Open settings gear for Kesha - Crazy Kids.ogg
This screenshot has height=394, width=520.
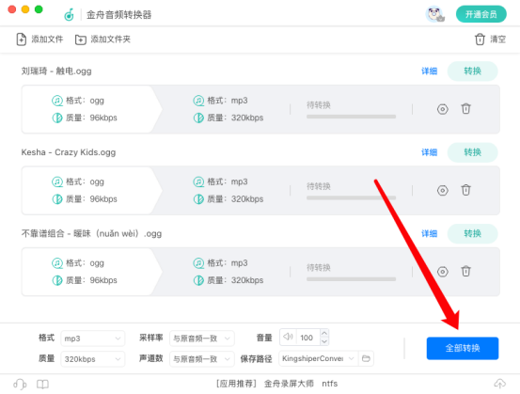pos(442,190)
